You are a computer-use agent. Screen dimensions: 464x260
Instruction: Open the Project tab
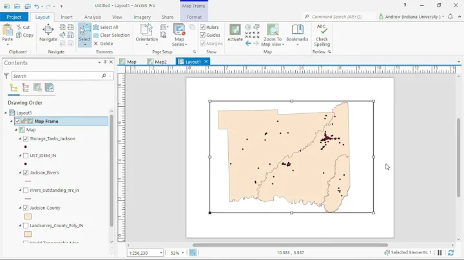14,17
